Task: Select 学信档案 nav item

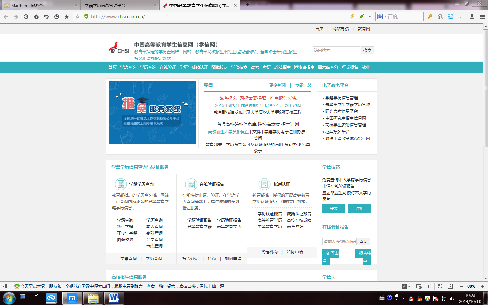Action: (x=239, y=67)
